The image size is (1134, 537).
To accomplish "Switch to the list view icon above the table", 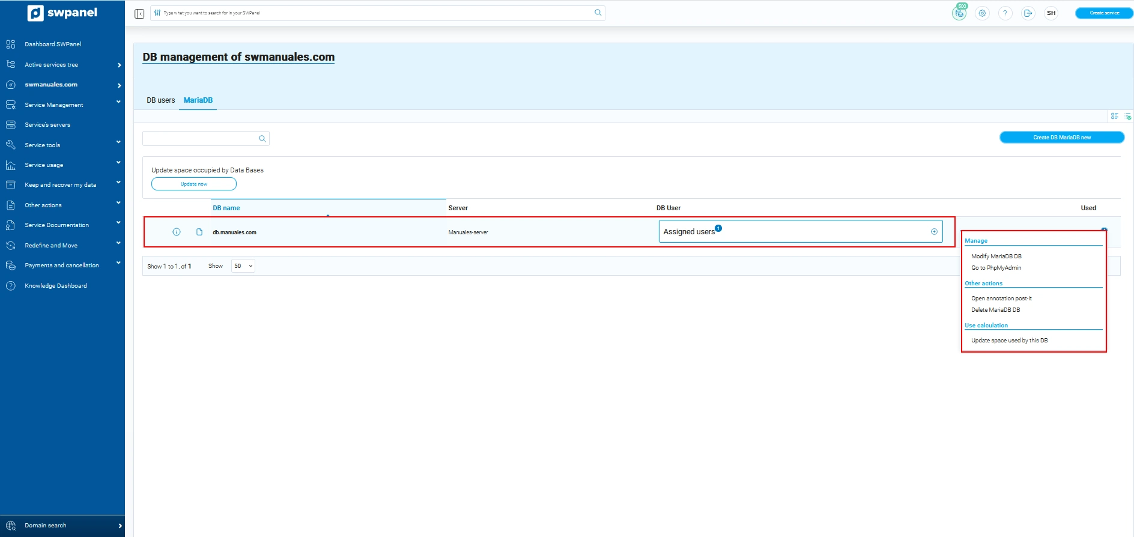I will (1115, 116).
